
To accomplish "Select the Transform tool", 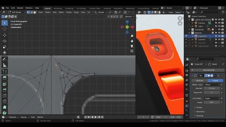I will pos(5,53).
